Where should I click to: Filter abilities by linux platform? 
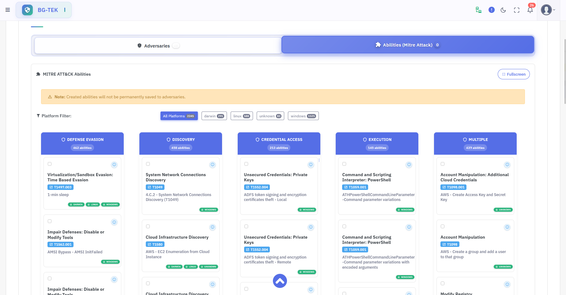click(242, 116)
